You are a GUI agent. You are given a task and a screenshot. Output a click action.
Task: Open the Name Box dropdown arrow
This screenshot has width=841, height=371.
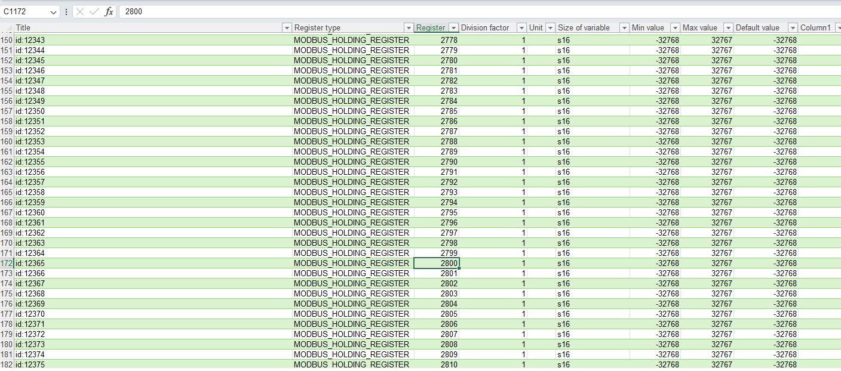point(54,12)
